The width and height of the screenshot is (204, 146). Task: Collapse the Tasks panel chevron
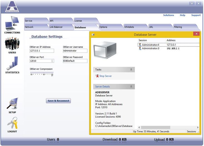pos(131,70)
